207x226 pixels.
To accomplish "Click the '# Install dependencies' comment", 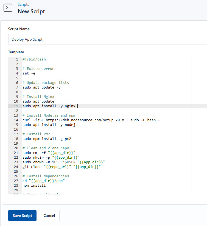I will pyautogui.click(x=46, y=176).
